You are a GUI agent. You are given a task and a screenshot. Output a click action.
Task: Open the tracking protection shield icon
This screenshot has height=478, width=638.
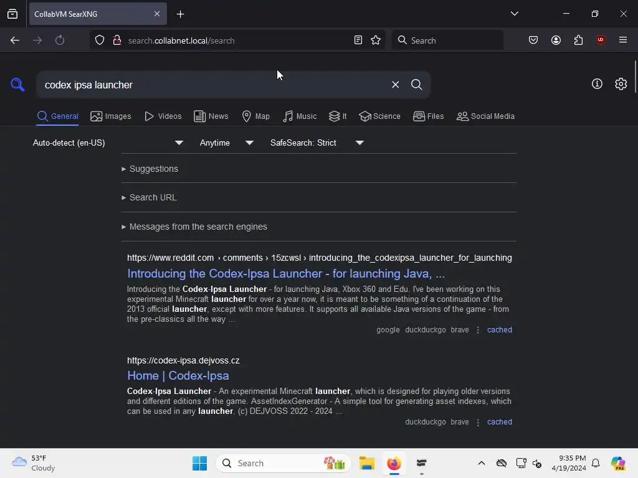click(x=100, y=40)
